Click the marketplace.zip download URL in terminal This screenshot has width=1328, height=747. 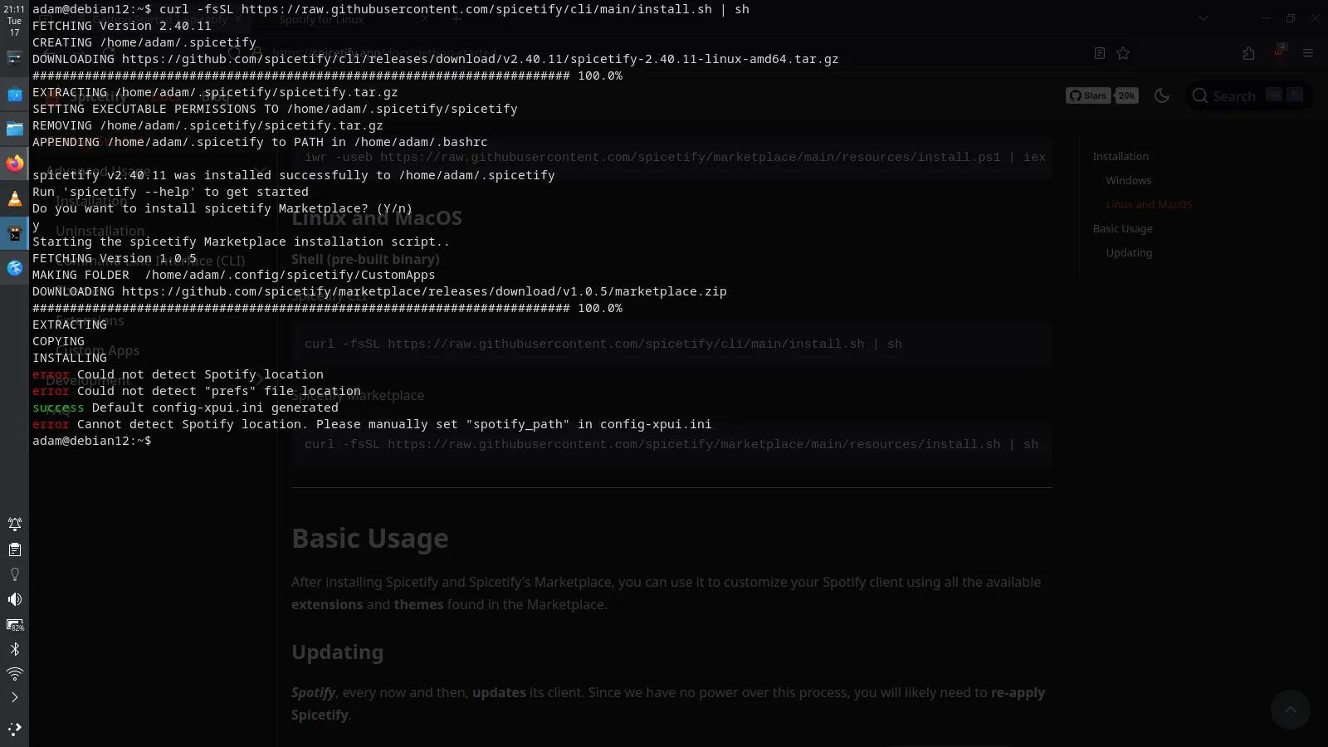click(424, 291)
